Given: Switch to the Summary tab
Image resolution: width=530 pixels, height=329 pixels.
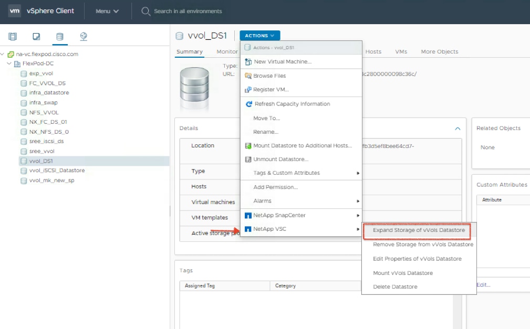Looking at the screenshot, I should tap(190, 51).
